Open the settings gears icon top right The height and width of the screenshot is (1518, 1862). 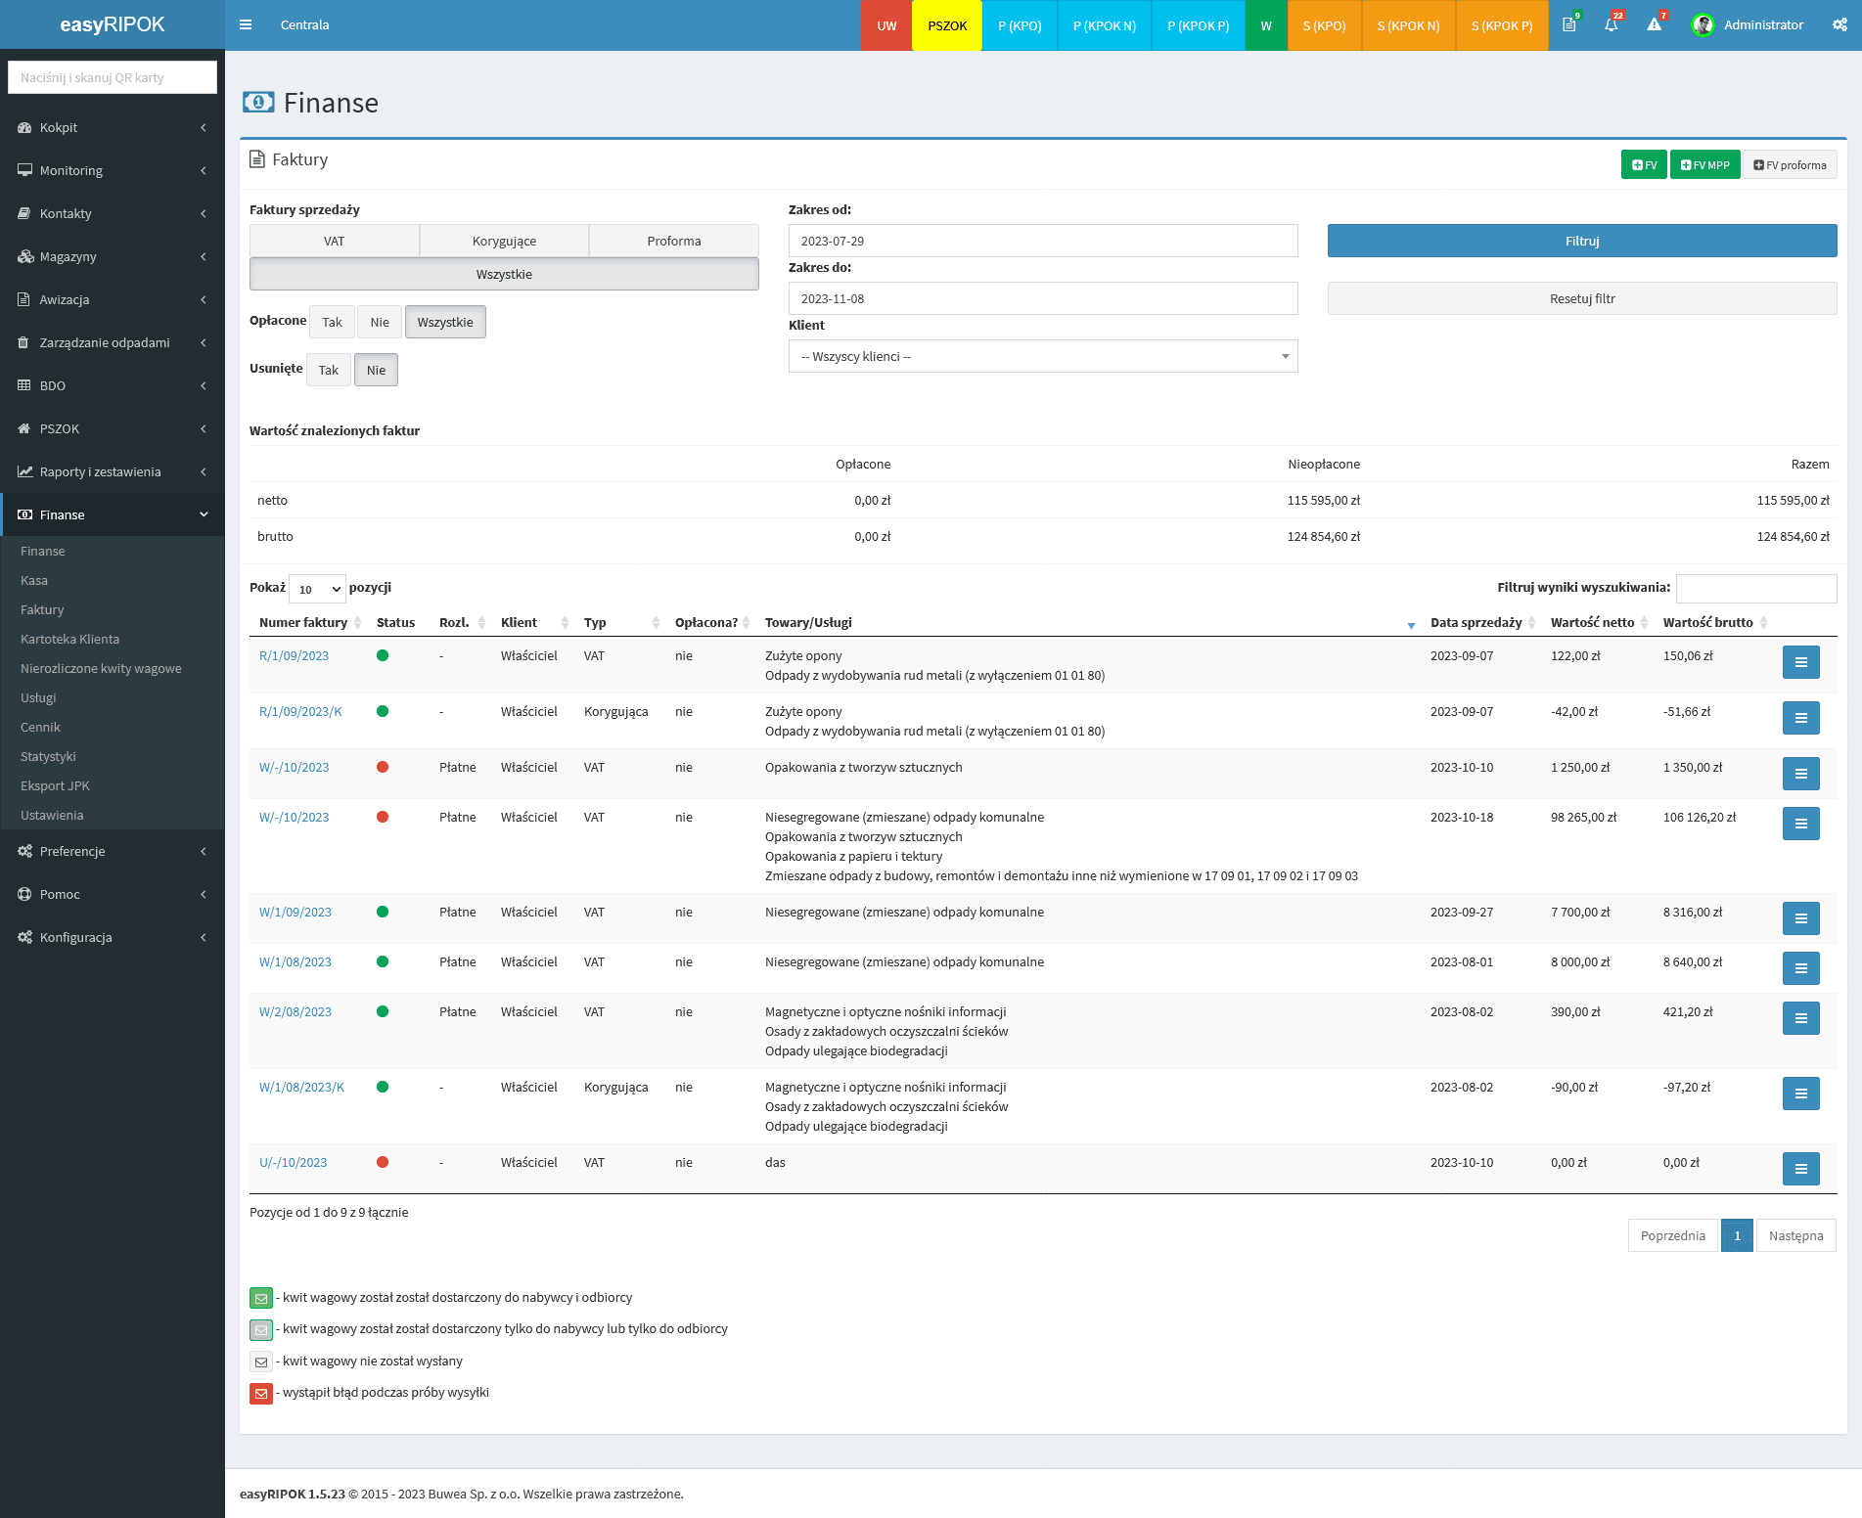pos(1839,25)
